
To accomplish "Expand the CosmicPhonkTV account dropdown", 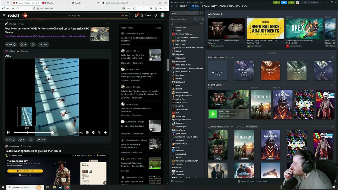I will tap(307, 2).
